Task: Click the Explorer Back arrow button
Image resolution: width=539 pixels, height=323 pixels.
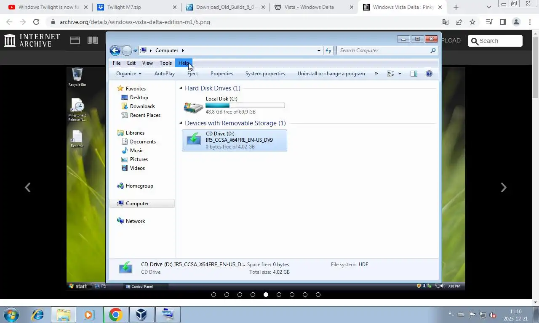Action: (x=115, y=50)
